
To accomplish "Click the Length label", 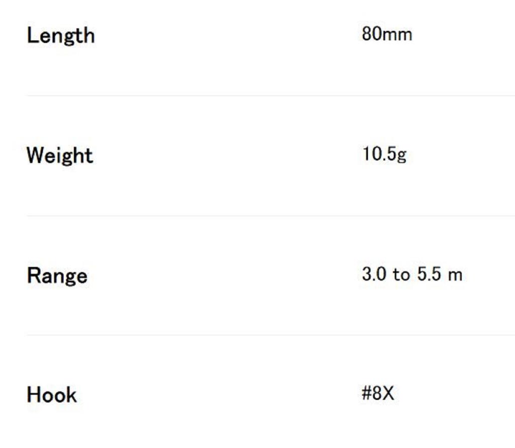I will tap(60, 36).
